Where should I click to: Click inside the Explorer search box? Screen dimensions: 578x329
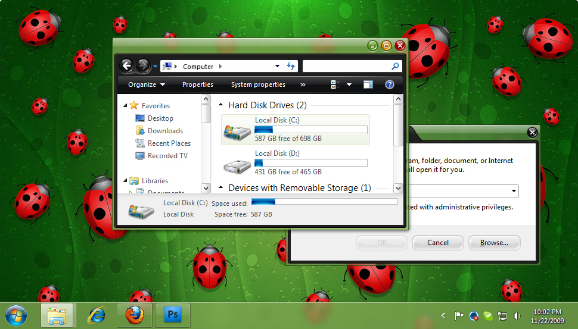coord(346,66)
